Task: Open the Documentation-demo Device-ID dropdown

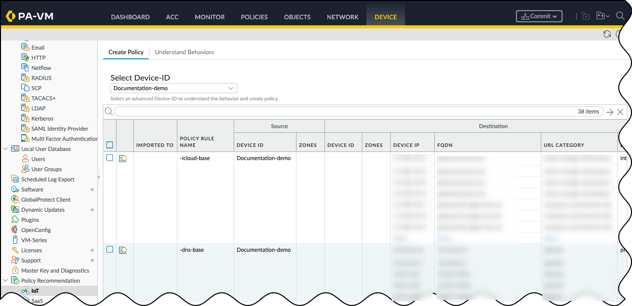Action: pos(173,88)
